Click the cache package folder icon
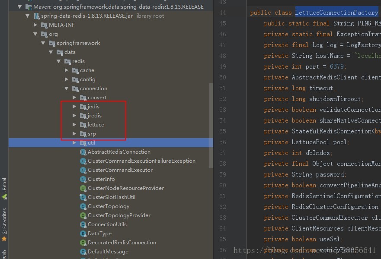Image resolution: width=381 pixels, height=259 pixels. point(75,70)
